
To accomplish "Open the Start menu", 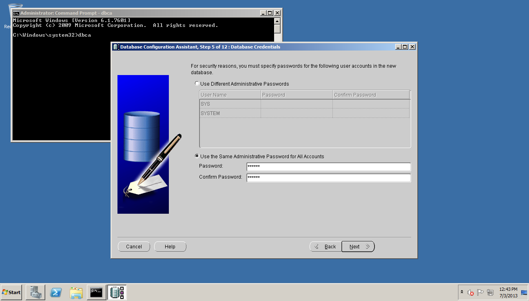I will click(11, 292).
